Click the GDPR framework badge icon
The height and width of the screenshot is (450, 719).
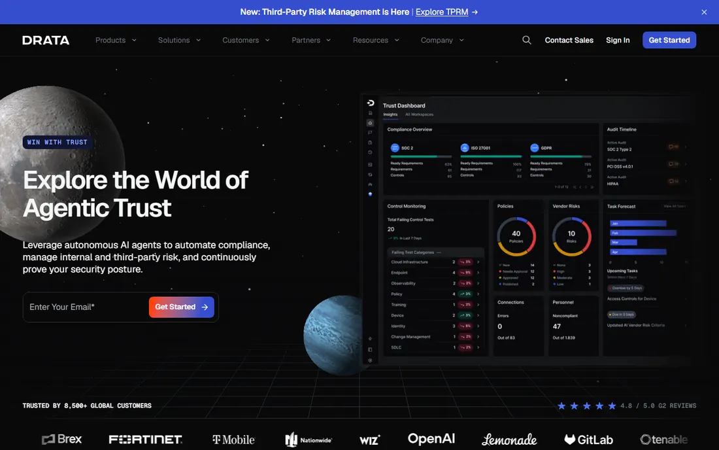pos(534,148)
